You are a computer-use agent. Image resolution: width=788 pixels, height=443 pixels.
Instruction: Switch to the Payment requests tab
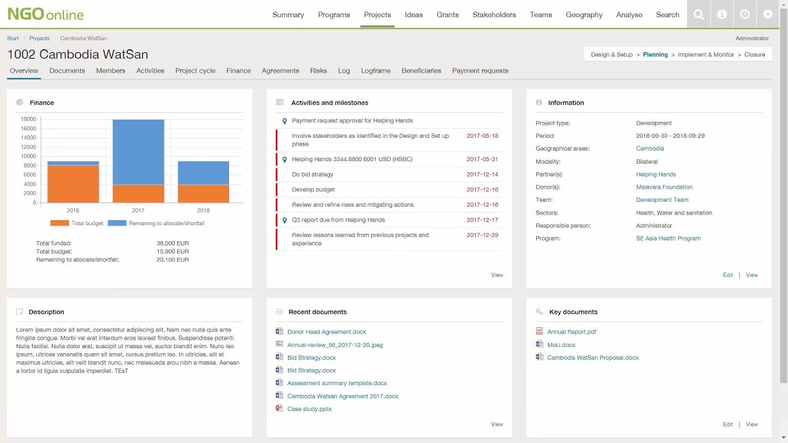click(x=480, y=71)
